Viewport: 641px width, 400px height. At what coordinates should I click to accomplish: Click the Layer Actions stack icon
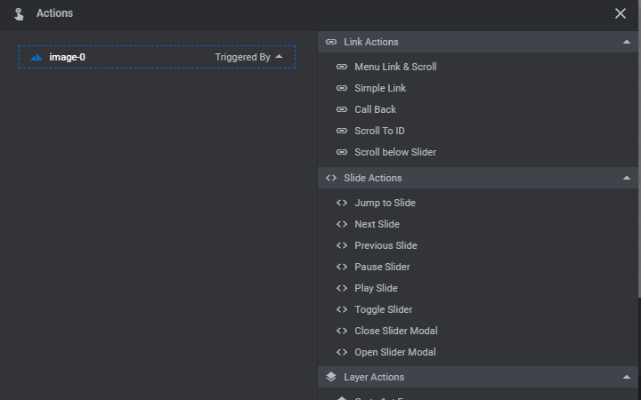pyautogui.click(x=331, y=377)
